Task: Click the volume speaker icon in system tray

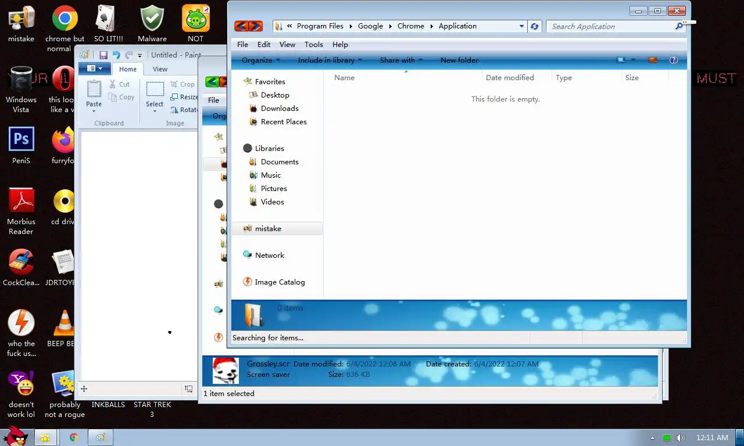Action: (x=681, y=438)
